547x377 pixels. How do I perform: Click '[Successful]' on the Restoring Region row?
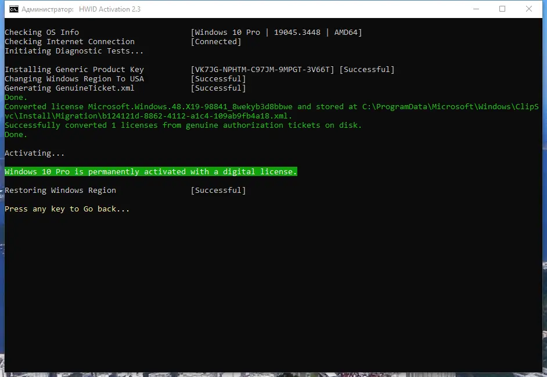[218, 191]
